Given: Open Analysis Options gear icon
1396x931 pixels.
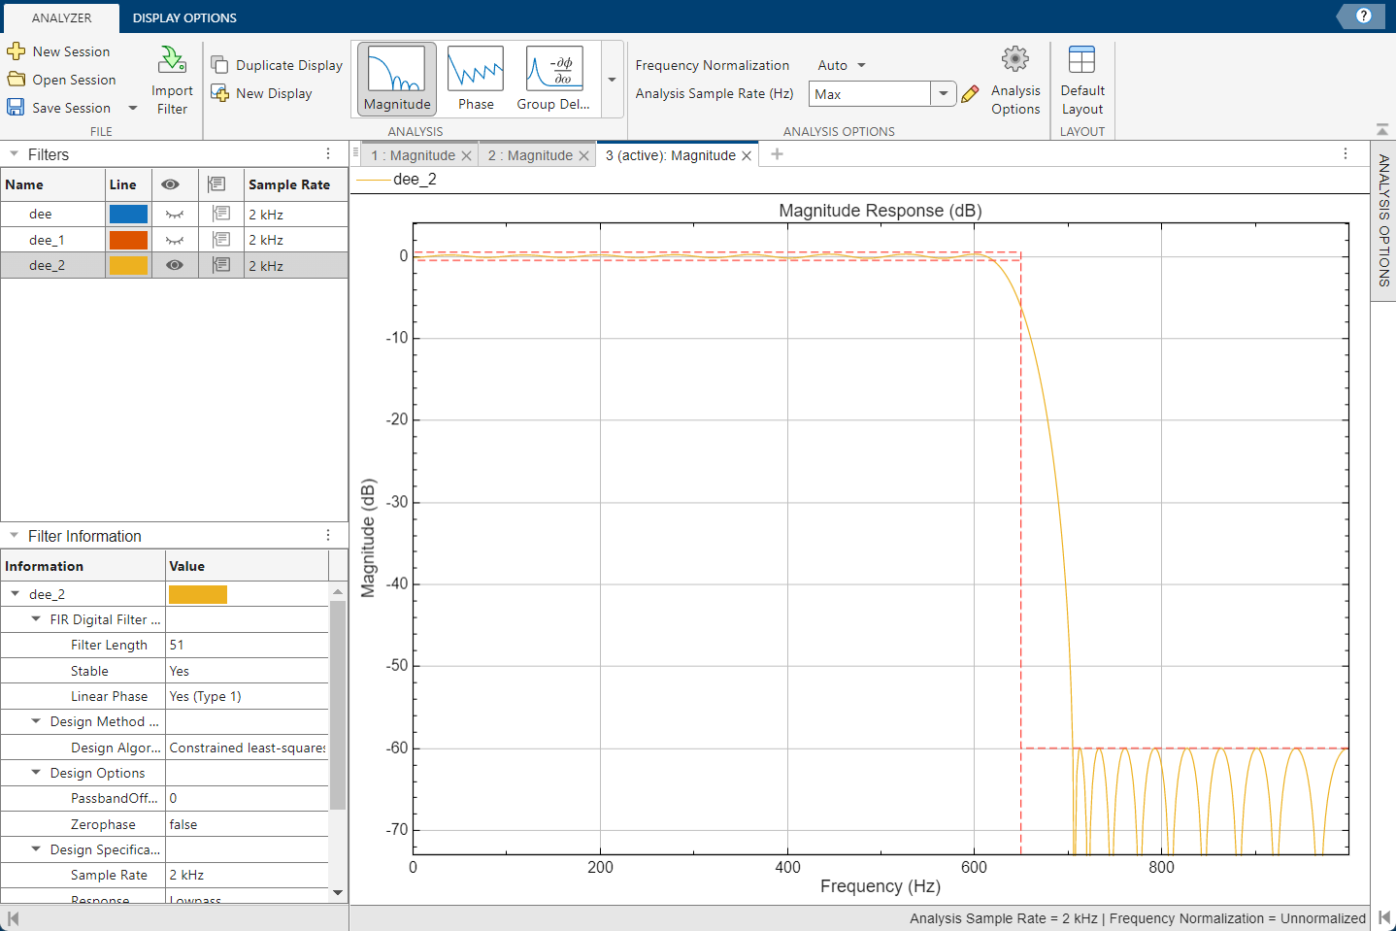Looking at the screenshot, I should pos(1015,60).
